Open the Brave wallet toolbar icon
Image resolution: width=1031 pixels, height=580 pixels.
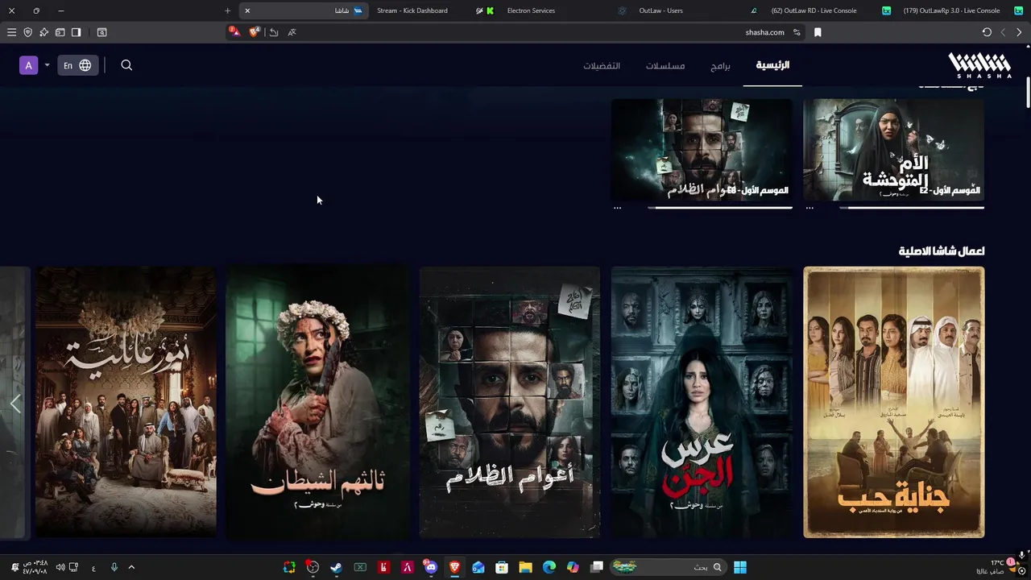pyautogui.click(x=60, y=32)
